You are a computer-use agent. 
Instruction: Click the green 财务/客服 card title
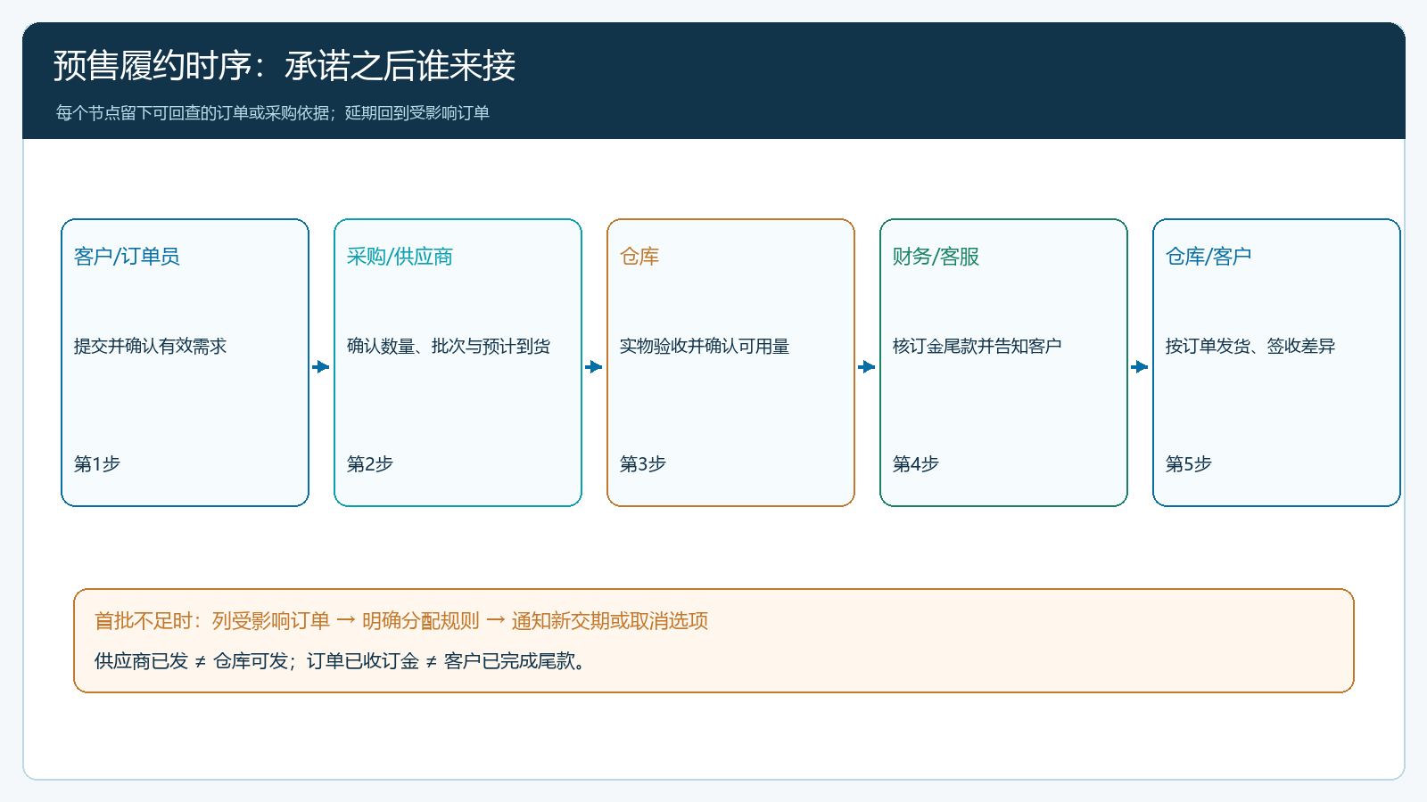tap(936, 257)
